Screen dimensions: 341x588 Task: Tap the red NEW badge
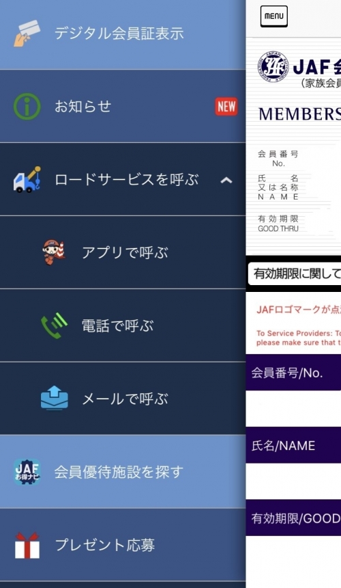(226, 107)
